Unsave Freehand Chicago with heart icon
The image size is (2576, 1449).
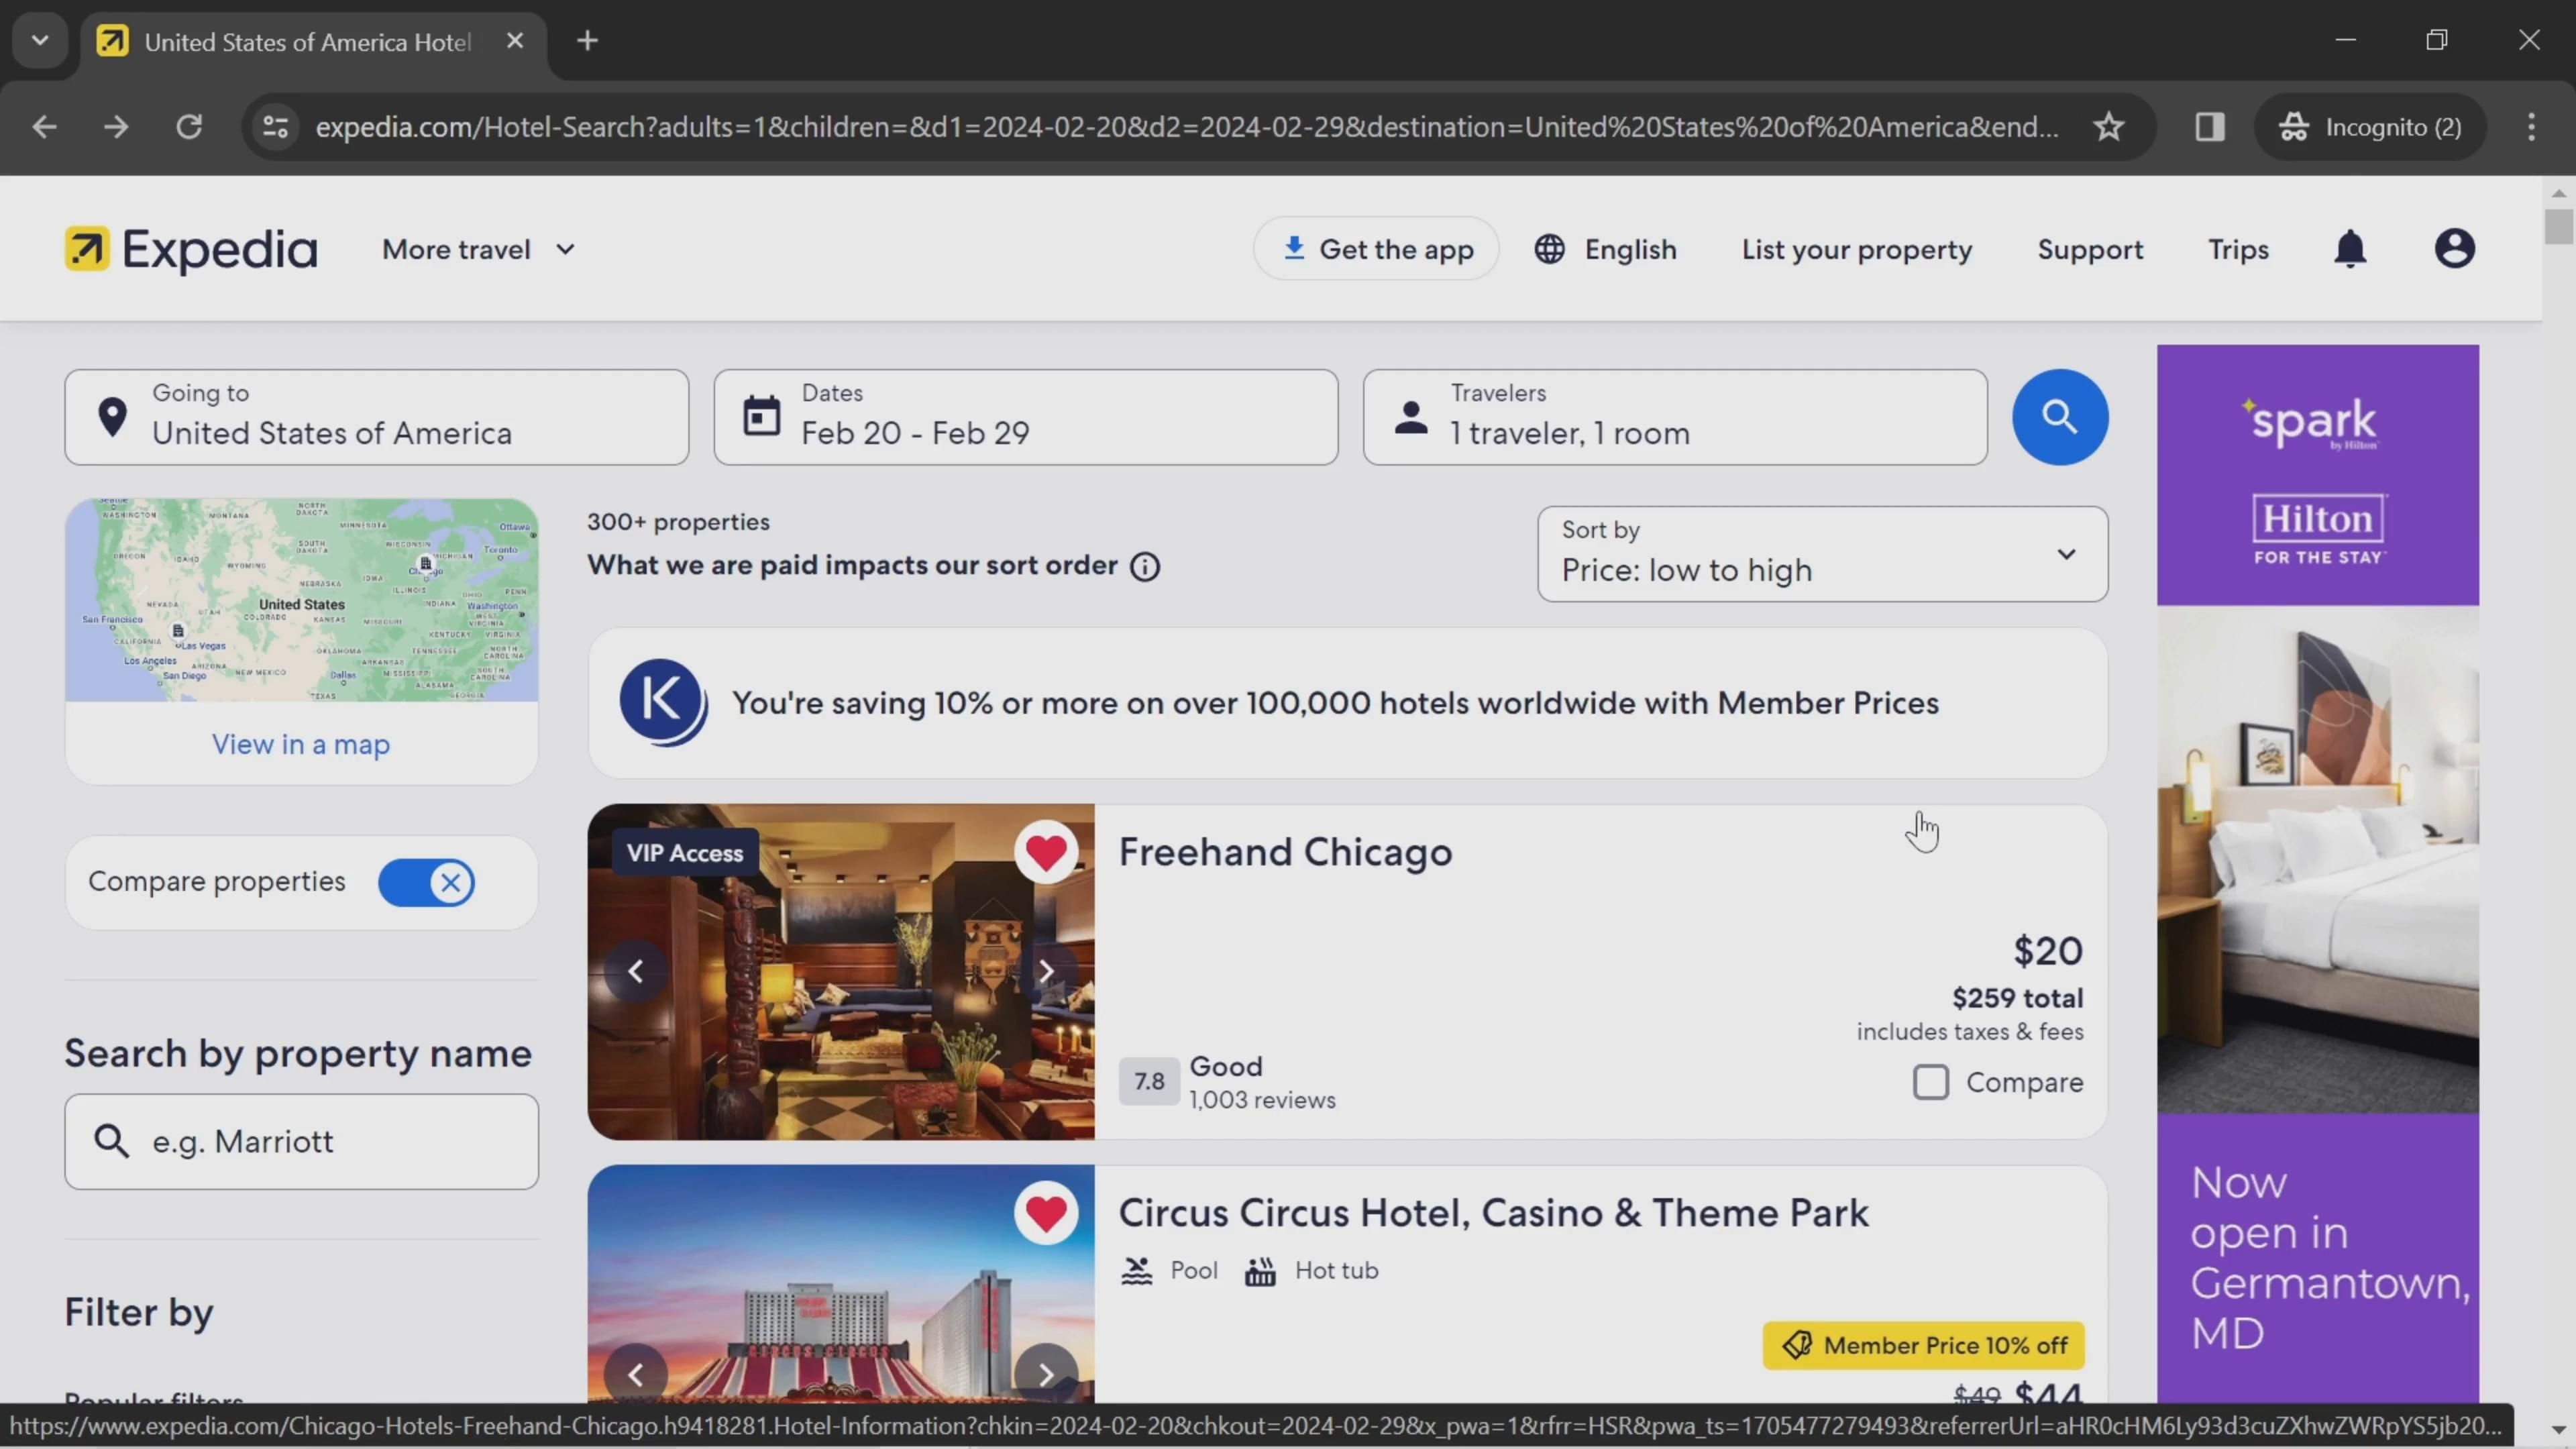[x=1045, y=853]
